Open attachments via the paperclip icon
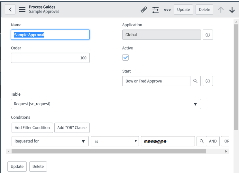239x173 pixels. [143, 10]
